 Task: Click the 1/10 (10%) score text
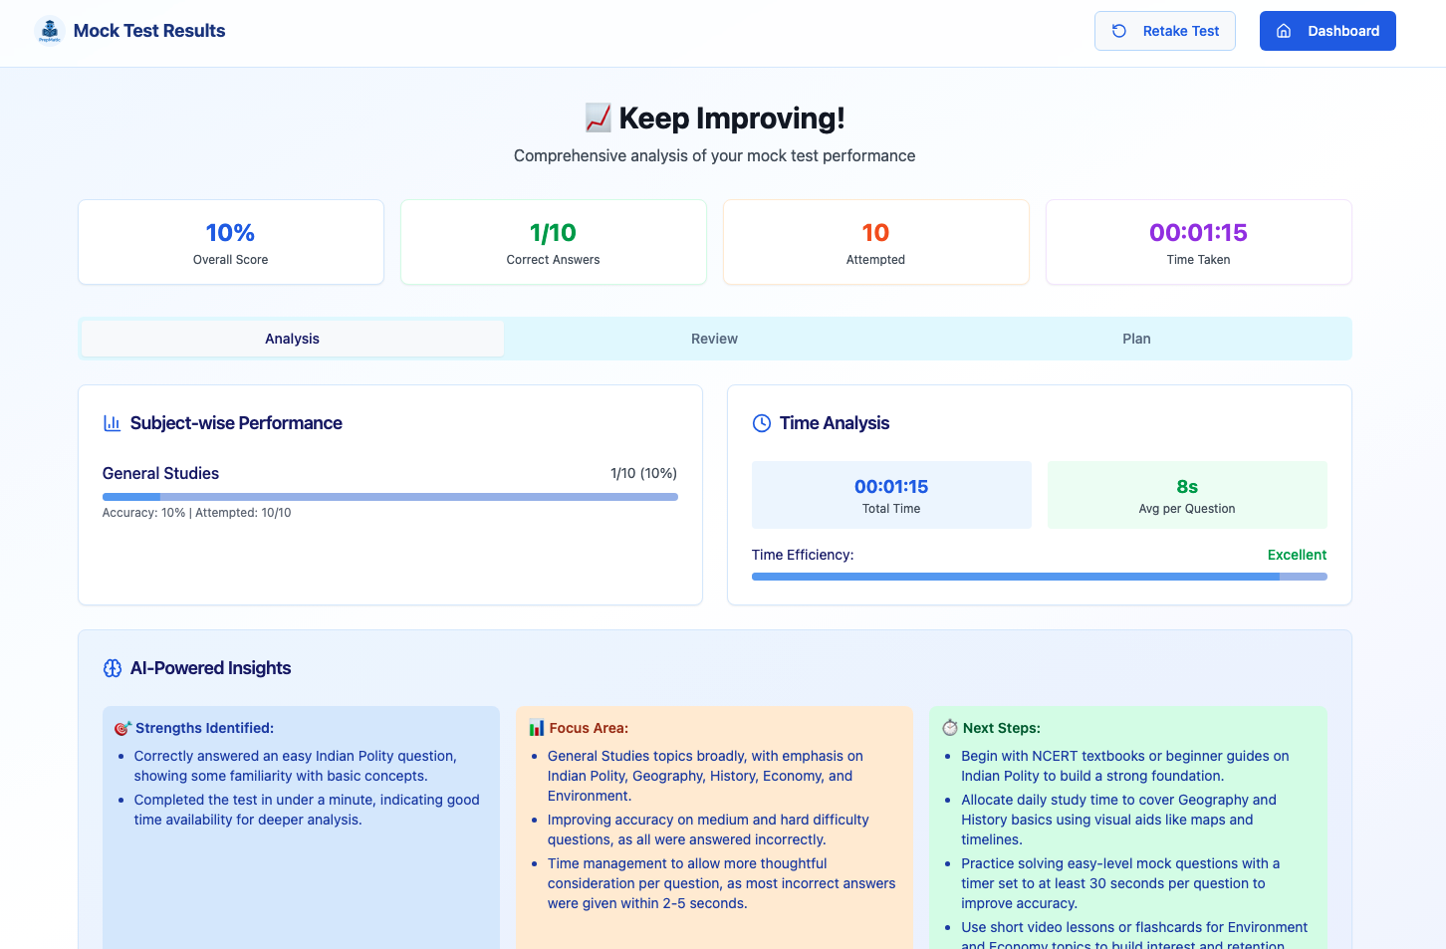pos(643,473)
